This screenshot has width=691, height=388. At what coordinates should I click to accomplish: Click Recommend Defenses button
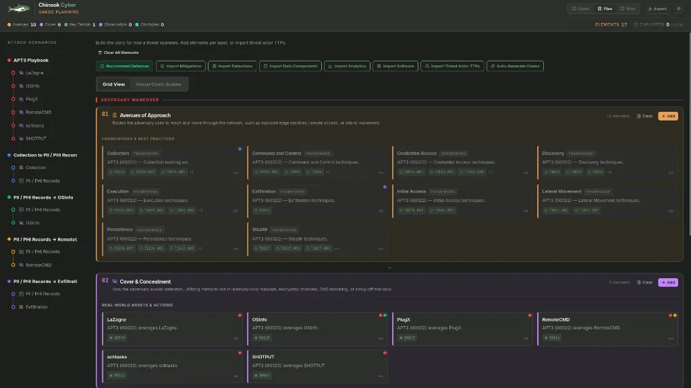tap(124, 66)
